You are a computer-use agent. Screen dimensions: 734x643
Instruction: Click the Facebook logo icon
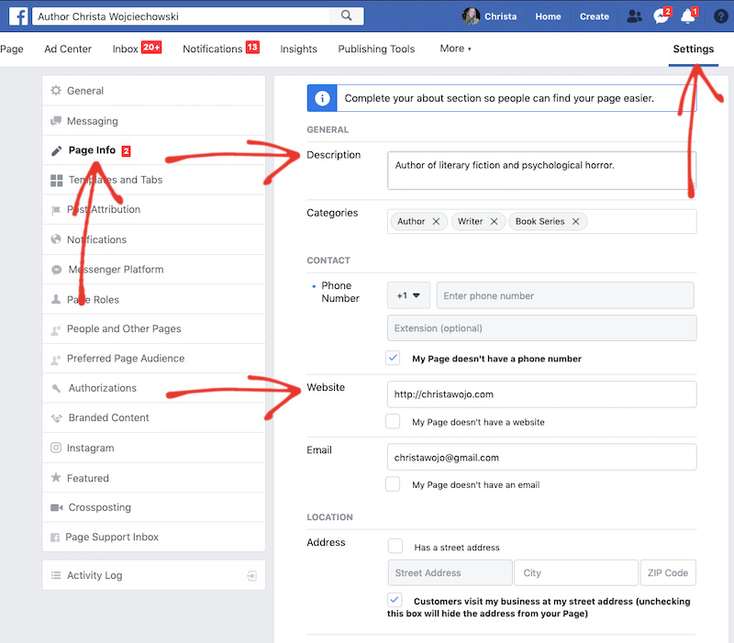18,16
